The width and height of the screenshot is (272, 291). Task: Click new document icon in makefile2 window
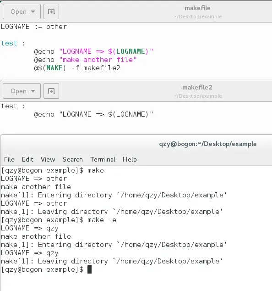click(x=51, y=91)
